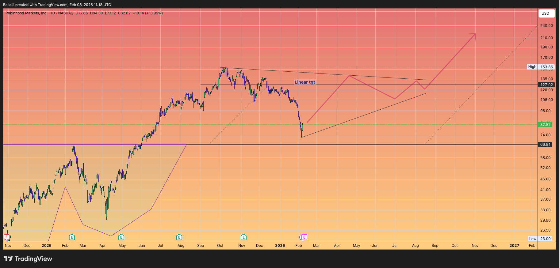Click the 33.00 price scale label
This screenshot has height=268, width=559.
(x=546, y=210)
